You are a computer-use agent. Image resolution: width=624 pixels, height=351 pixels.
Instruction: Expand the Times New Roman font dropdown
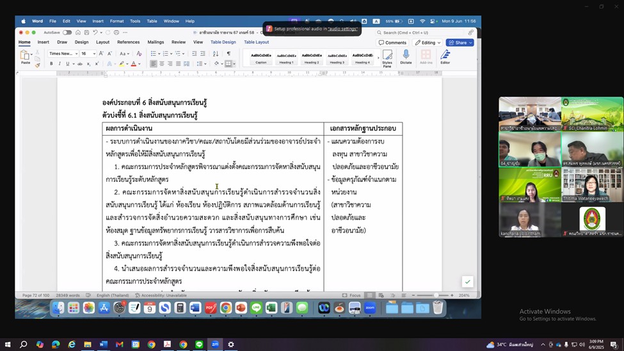click(63, 54)
